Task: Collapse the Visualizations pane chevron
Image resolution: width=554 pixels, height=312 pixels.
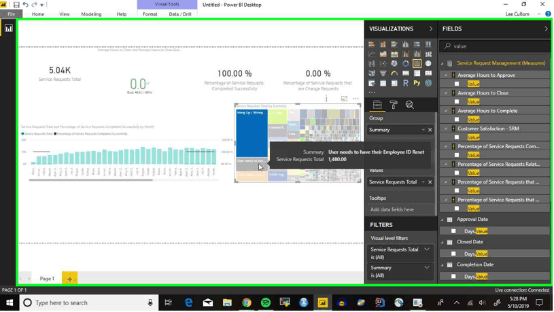Action: click(431, 29)
